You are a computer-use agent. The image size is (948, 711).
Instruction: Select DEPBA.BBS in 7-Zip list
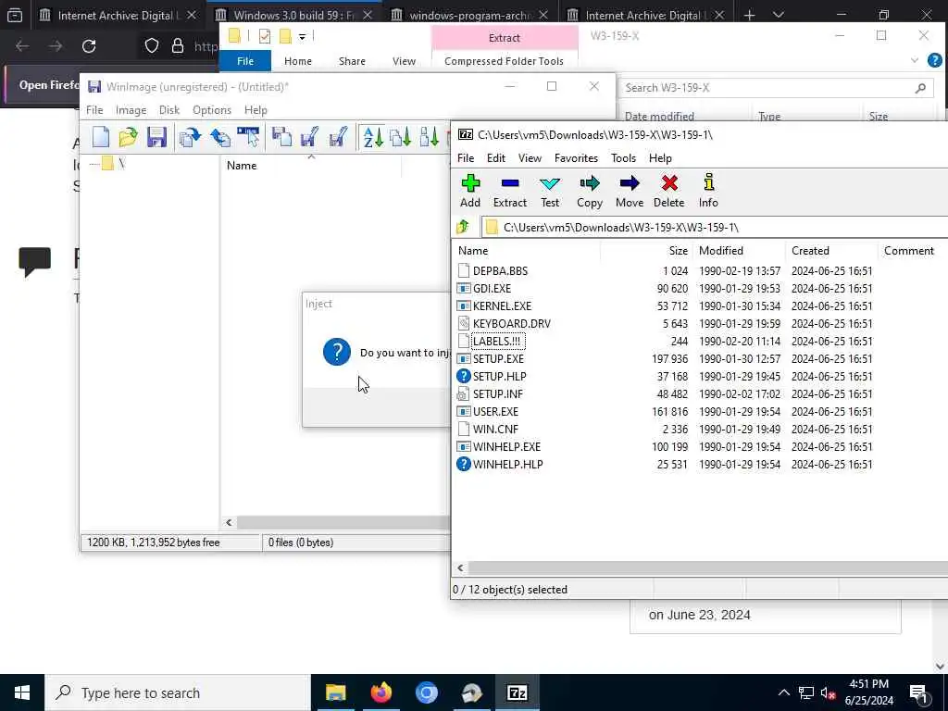pos(500,271)
